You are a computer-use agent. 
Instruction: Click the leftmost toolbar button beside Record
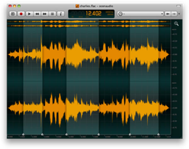point(13,14)
